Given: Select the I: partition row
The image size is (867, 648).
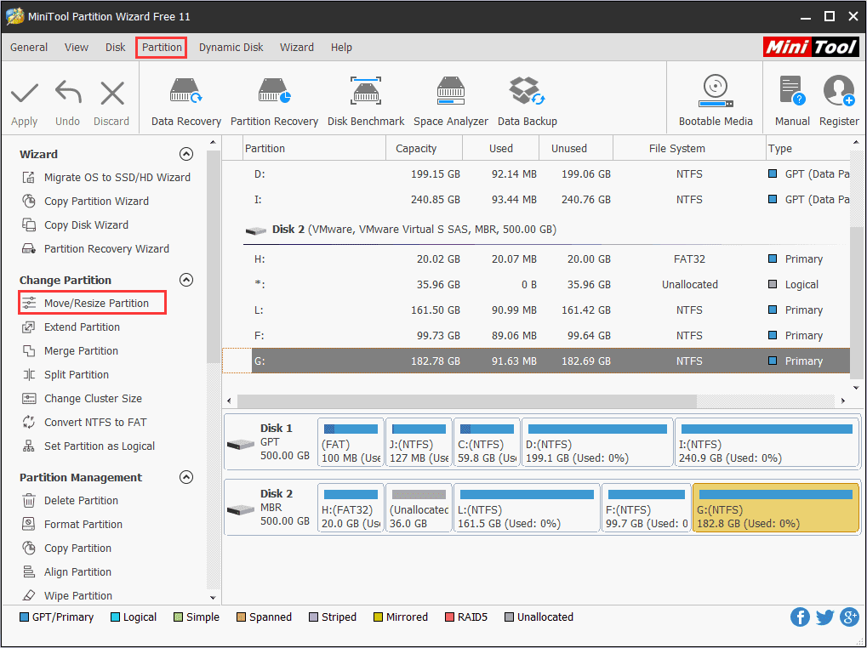Looking at the screenshot, I should pyautogui.click(x=536, y=200).
